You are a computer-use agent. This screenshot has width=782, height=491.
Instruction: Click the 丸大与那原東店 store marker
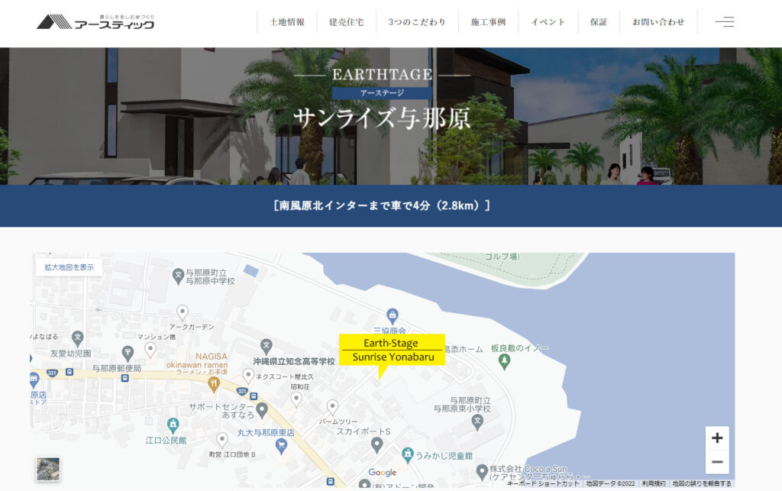pos(281,446)
